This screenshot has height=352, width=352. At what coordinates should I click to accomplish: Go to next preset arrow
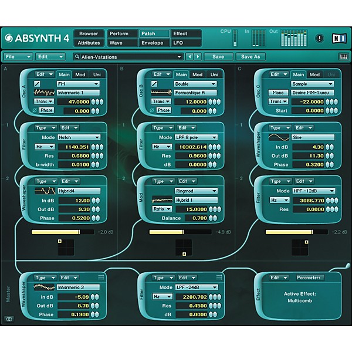[198, 56]
